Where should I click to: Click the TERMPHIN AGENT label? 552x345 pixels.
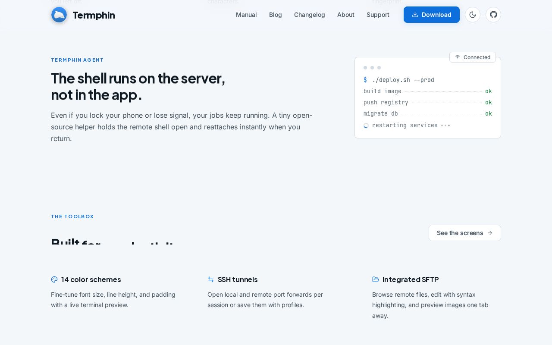click(x=77, y=60)
